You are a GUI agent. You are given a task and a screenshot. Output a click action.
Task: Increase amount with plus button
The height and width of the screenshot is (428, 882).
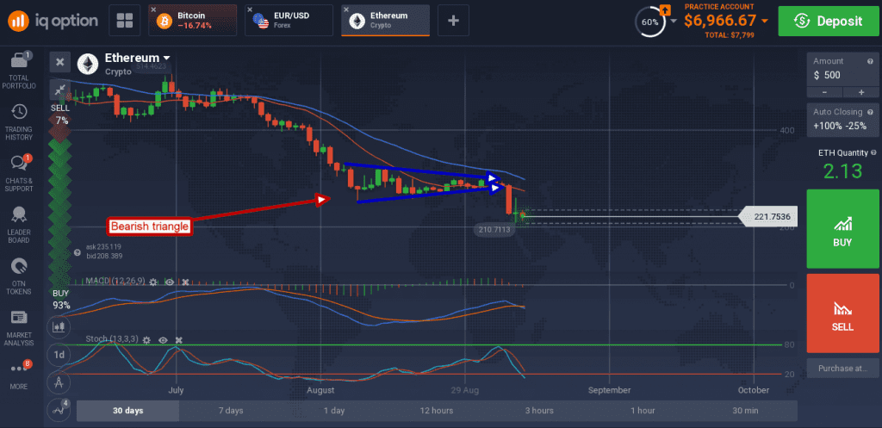[x=860, y=92]
